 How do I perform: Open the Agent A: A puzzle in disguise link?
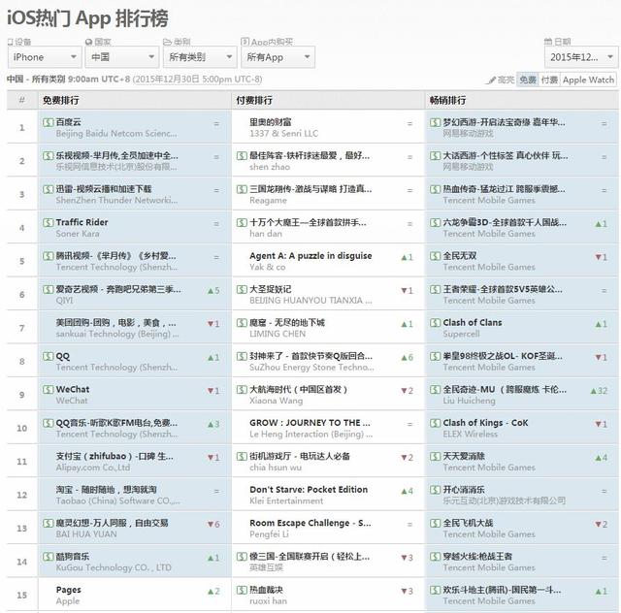[x=310, y=256]
